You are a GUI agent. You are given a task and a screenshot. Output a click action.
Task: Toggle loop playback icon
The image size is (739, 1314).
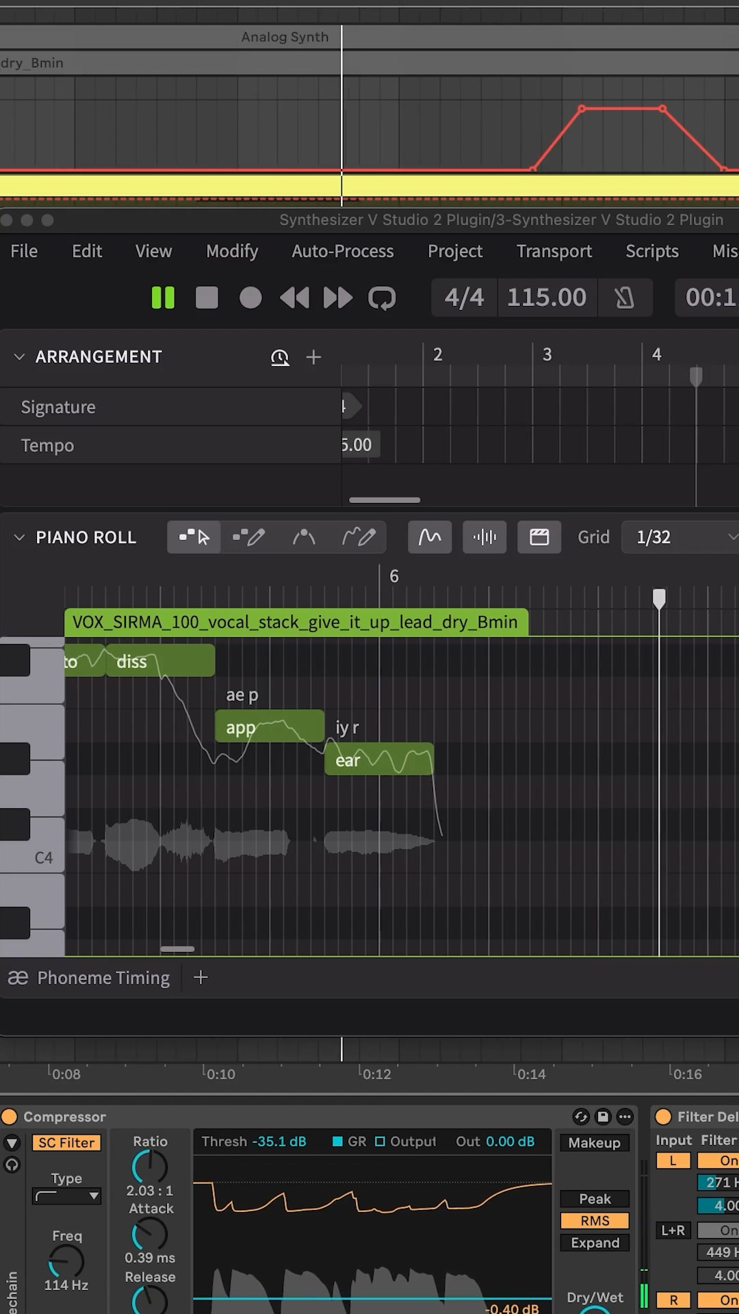[x=382, y=298]
